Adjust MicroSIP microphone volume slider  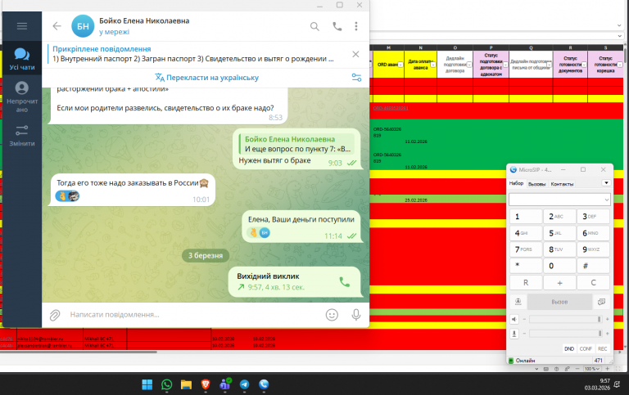[x=566, y=334]
